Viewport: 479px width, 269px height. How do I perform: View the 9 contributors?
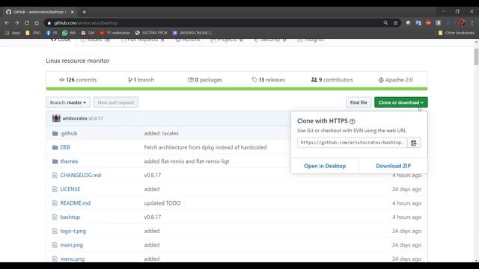(332, 80)
